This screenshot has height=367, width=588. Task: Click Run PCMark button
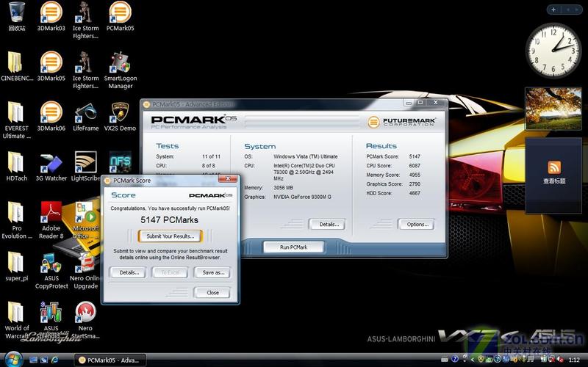click(x=293, y=247)
